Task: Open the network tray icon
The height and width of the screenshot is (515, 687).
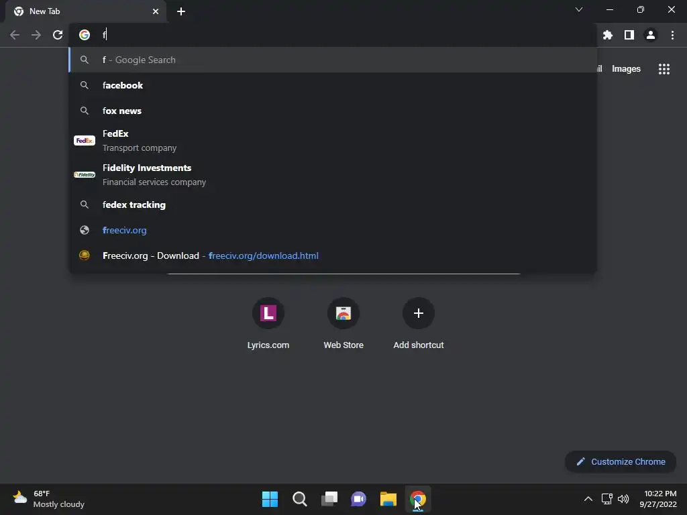Action: [x=606, y=499]
